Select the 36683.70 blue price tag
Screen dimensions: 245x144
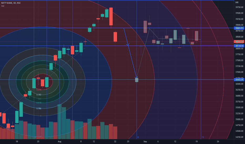[239, 80]
